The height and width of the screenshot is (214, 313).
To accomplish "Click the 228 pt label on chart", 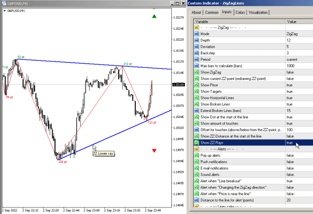I will pyautogui.click(x=63, y=162).
